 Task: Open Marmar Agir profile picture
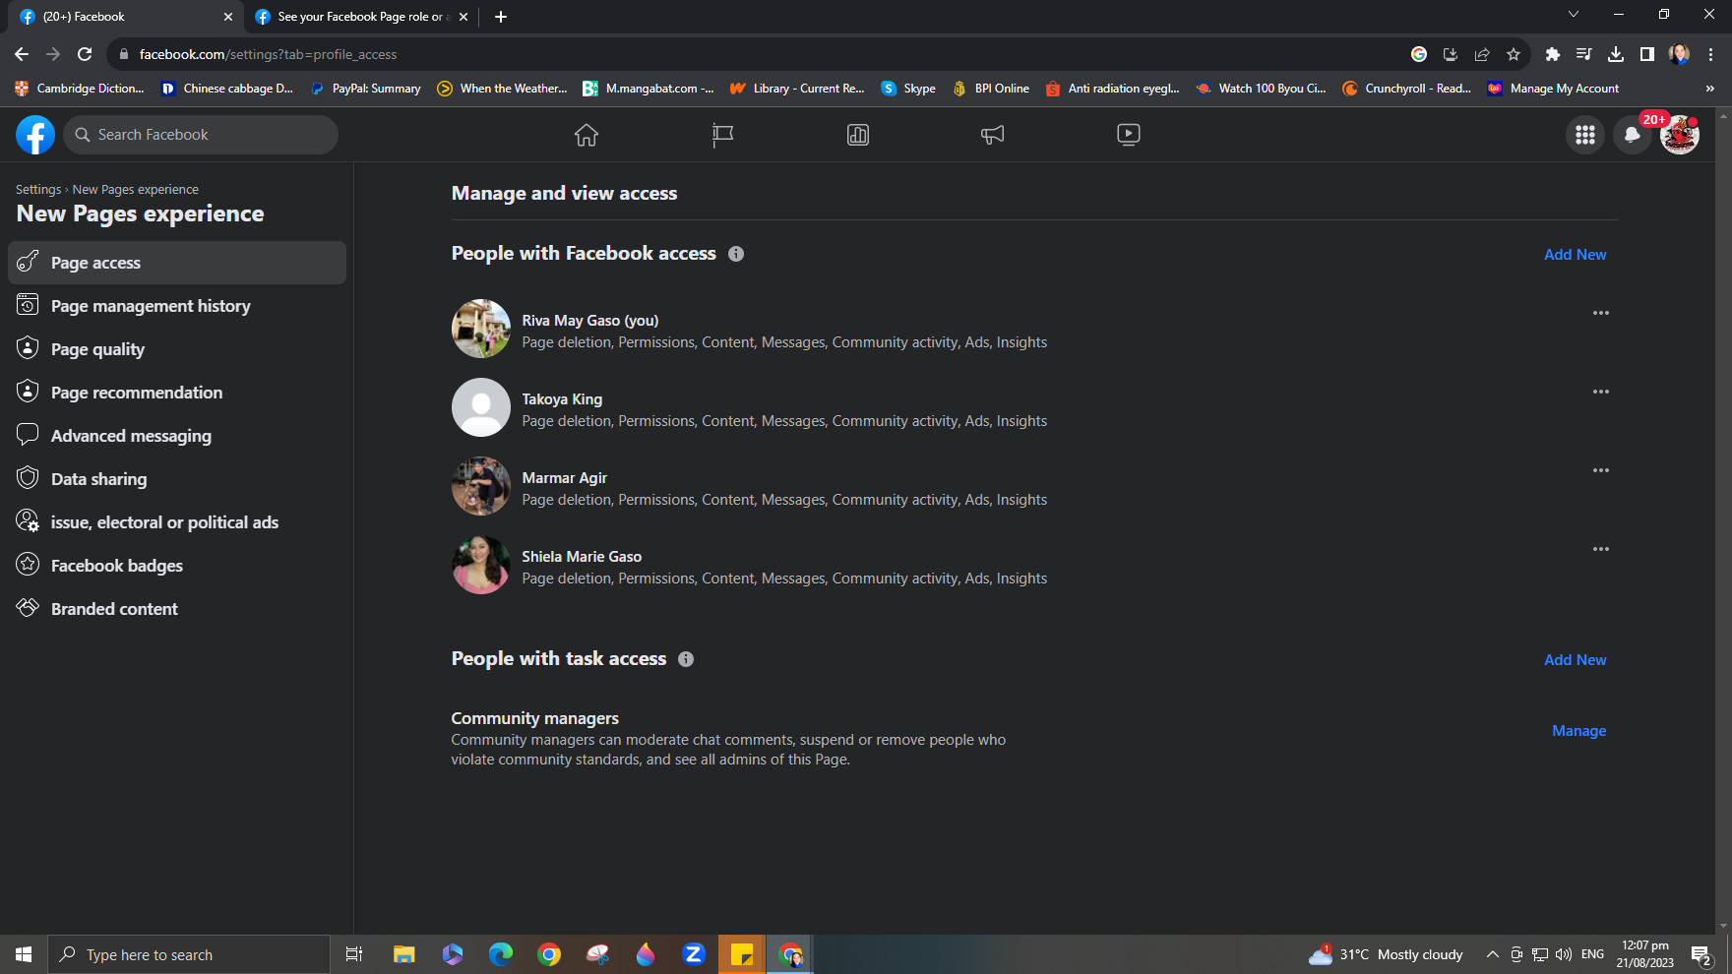pos(481,486)
